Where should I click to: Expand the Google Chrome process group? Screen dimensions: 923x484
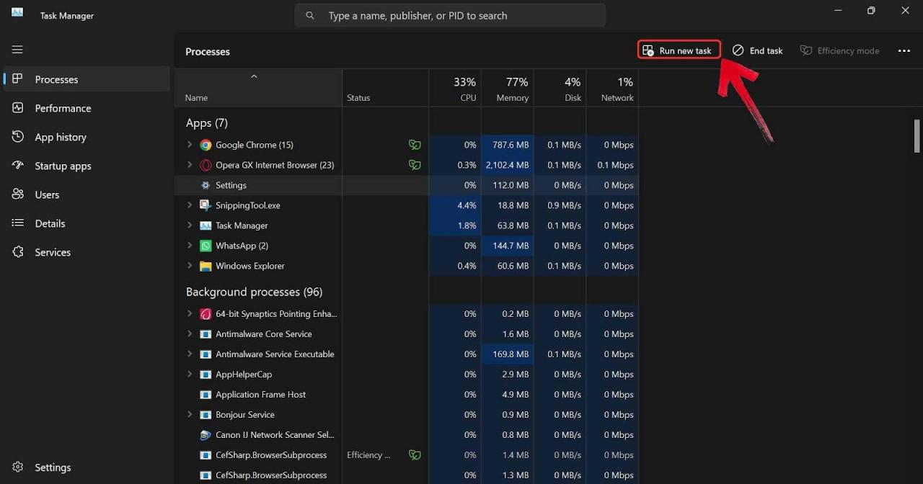pos(190,145)
